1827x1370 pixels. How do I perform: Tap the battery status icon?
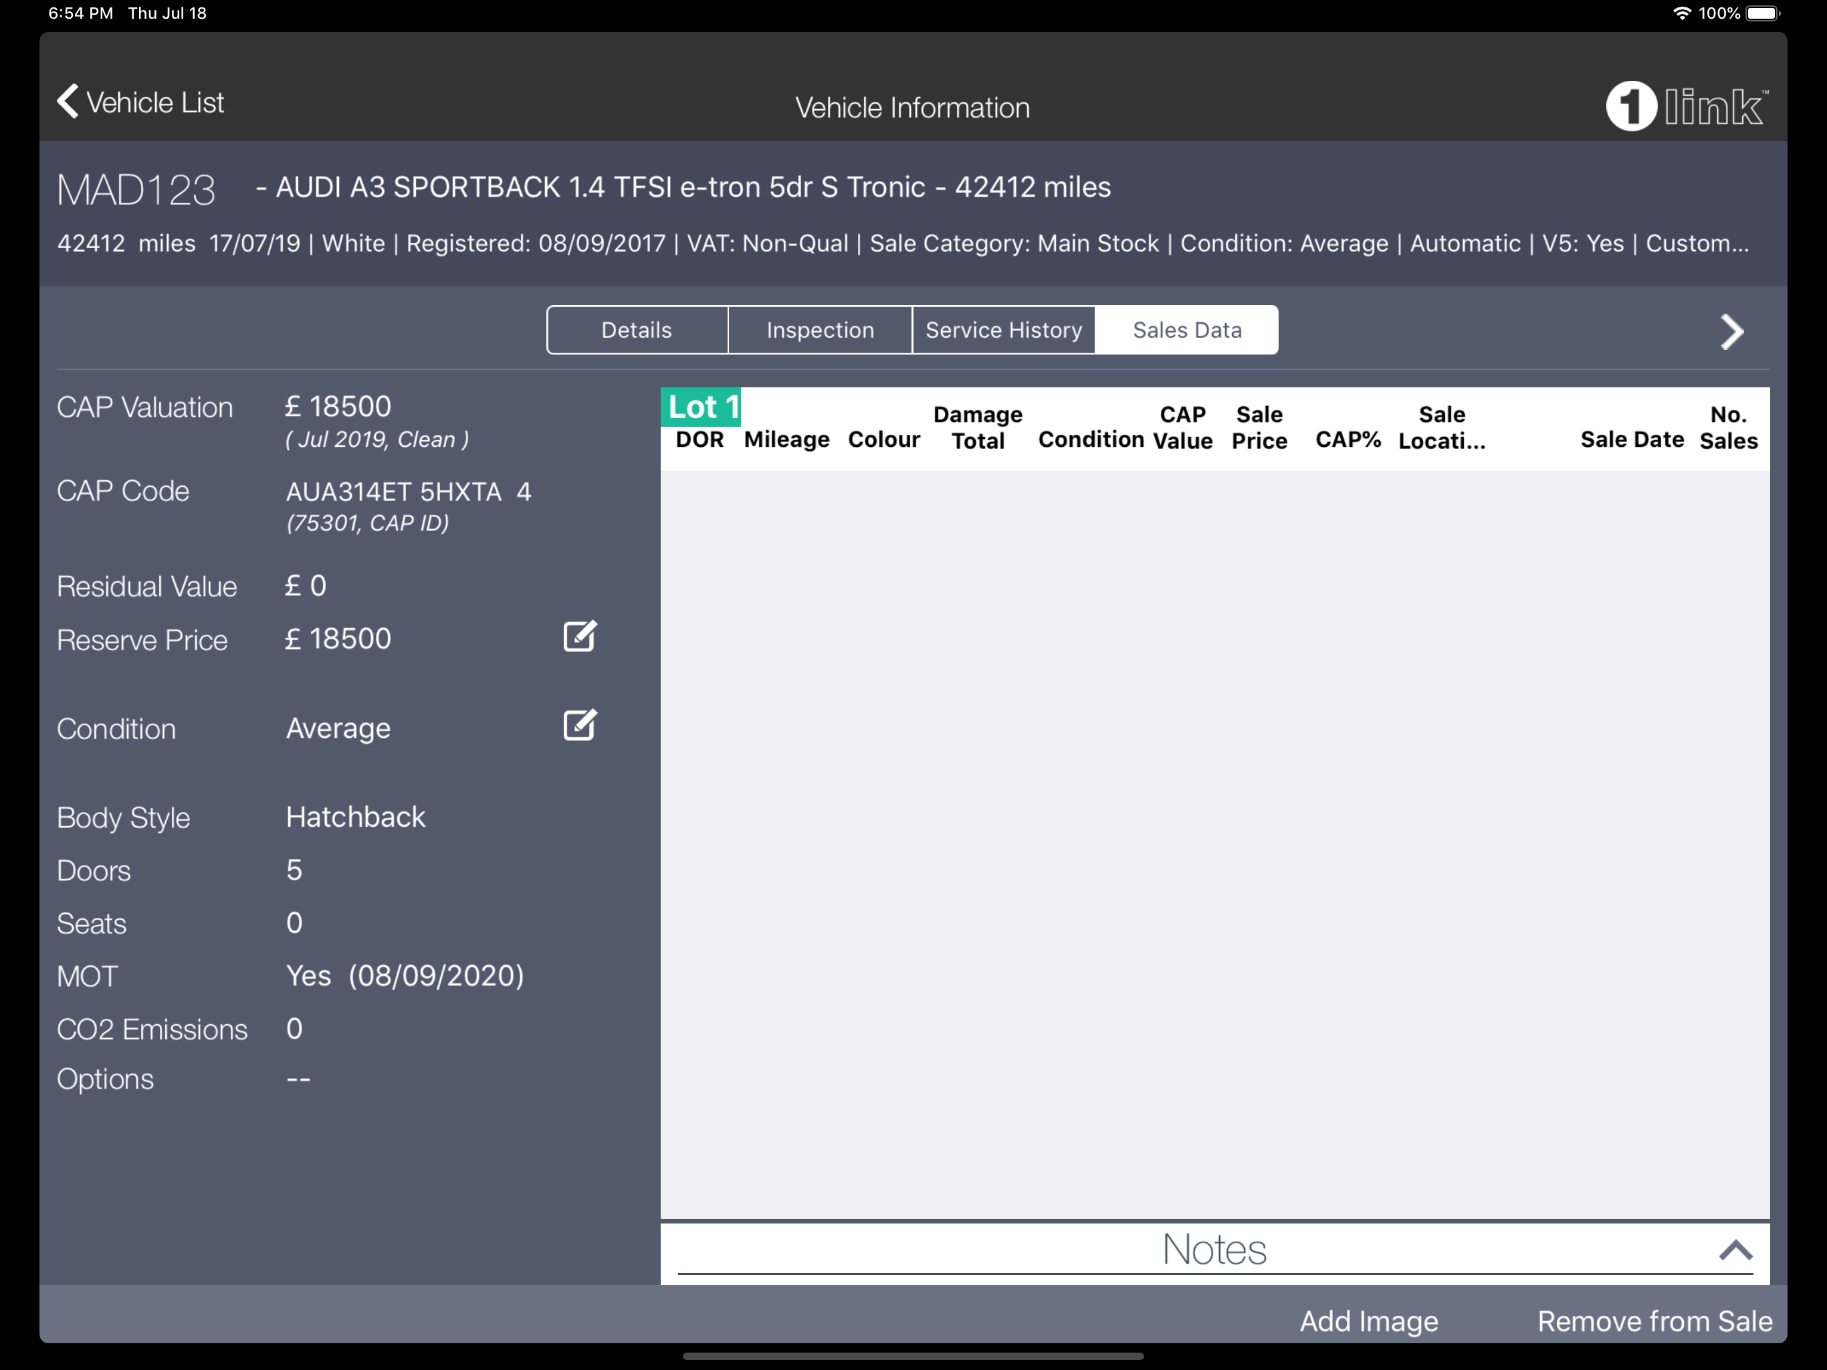click(1764, 13)
